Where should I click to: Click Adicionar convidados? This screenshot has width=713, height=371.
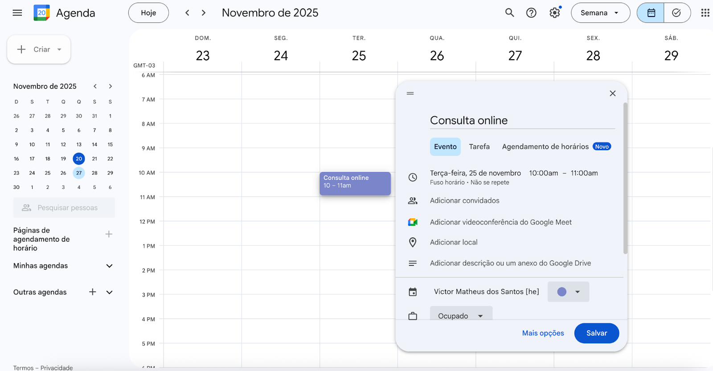pyautogui.click(x=465, y=201)
